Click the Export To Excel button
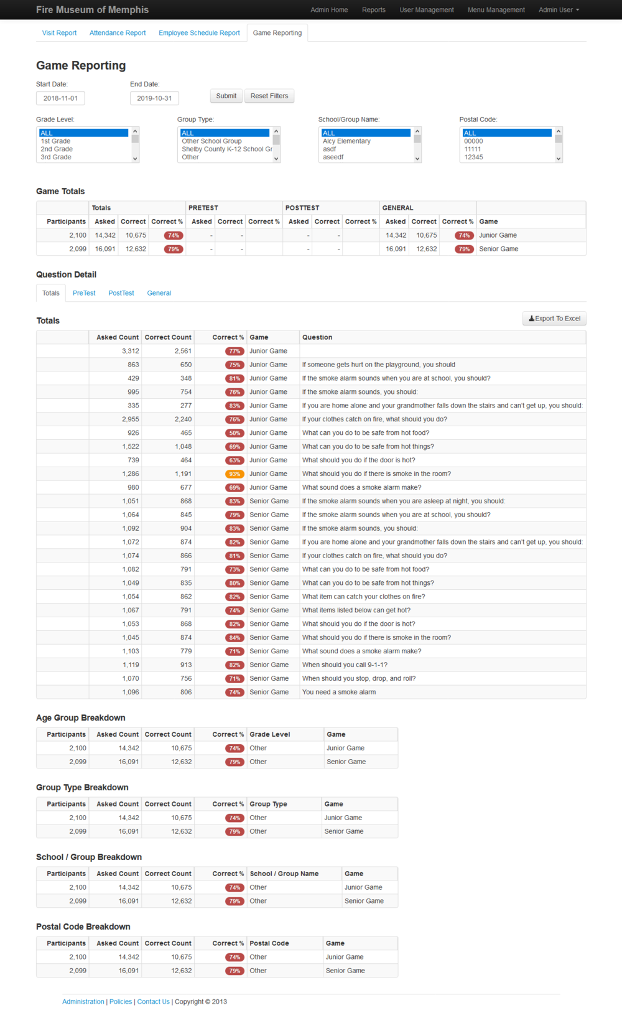The height and width of the screenshot is (1013, 622). 554,319
